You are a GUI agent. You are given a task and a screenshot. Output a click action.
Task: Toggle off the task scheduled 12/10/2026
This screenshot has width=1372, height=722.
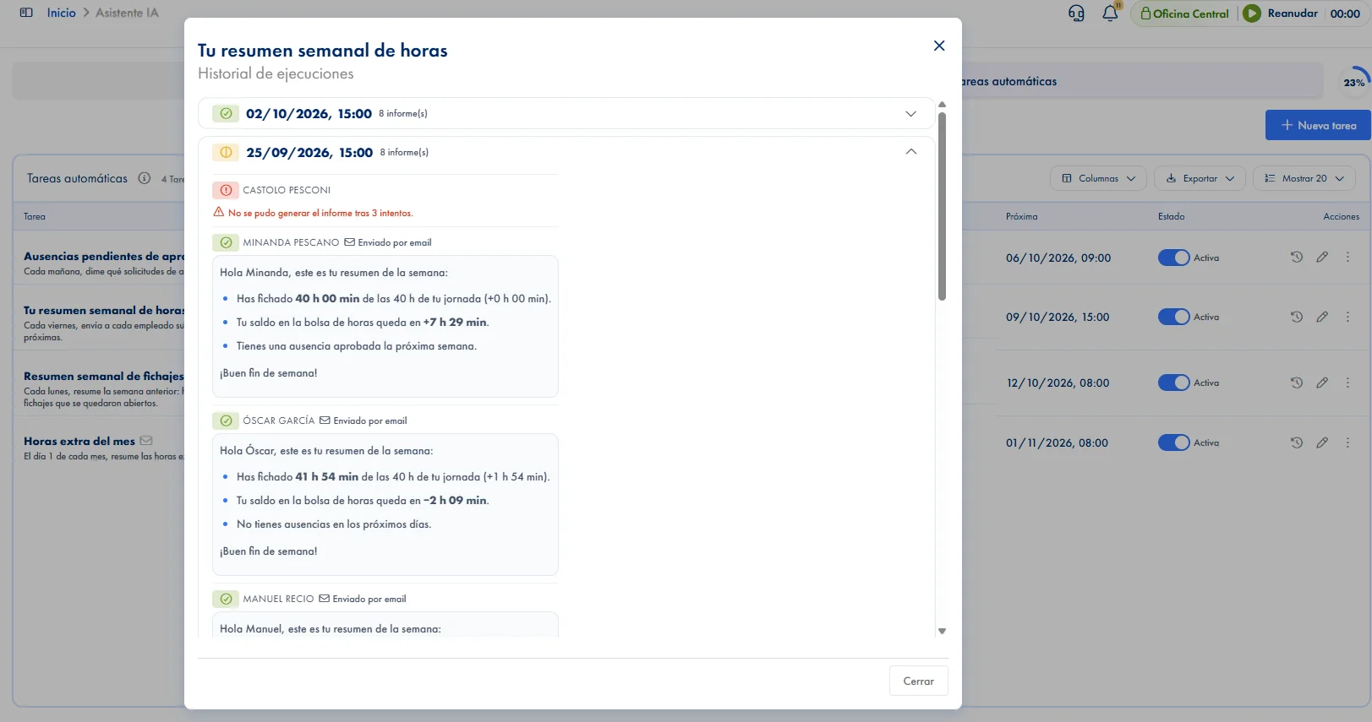(x=1173, y=383)
